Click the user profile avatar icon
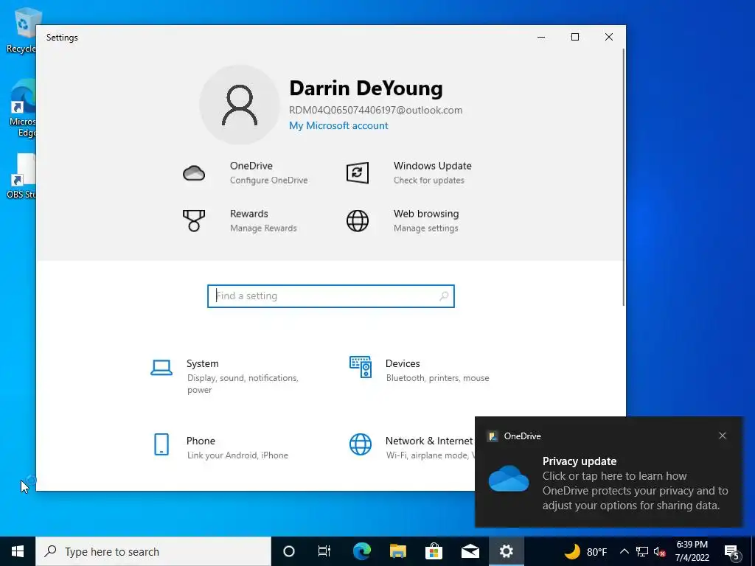Image resolution: width=755 pixels, height=566 pixels. (240, 105)
